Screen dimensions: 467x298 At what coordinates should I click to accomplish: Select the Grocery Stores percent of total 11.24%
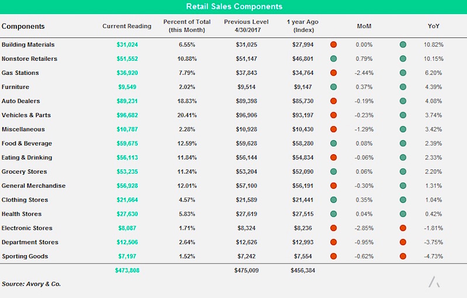coord(187,172)
